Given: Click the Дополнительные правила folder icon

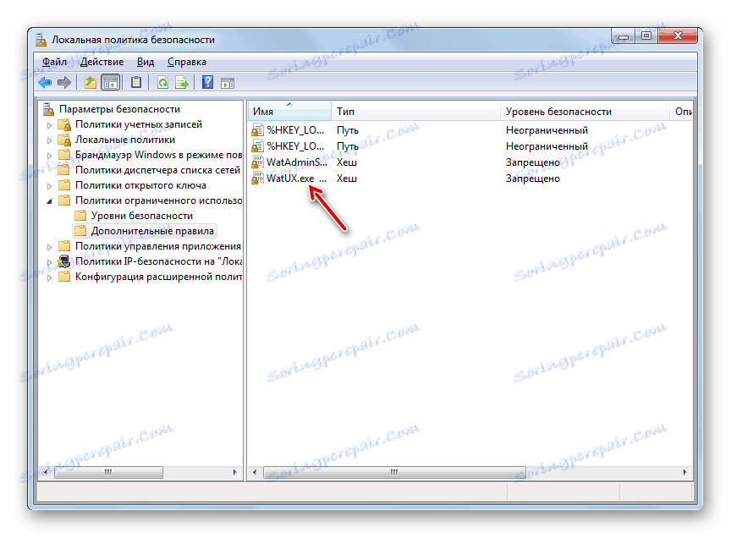Looking at the screenshot, I should (80, 231).
